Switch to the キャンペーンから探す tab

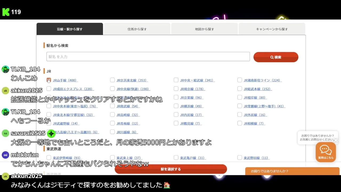click(272, 29)
